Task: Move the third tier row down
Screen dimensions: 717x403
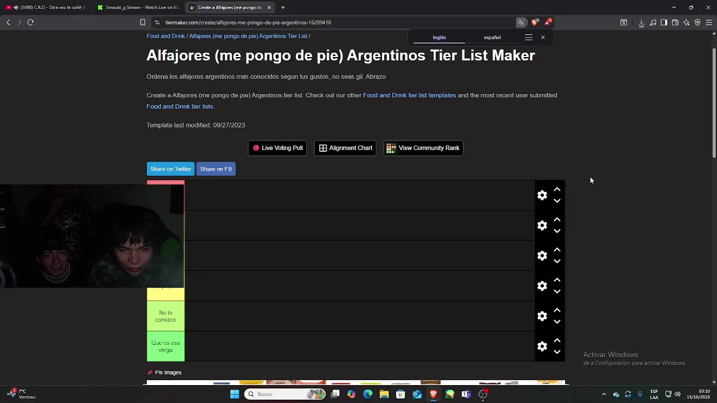Action: (x=557, y=261)
